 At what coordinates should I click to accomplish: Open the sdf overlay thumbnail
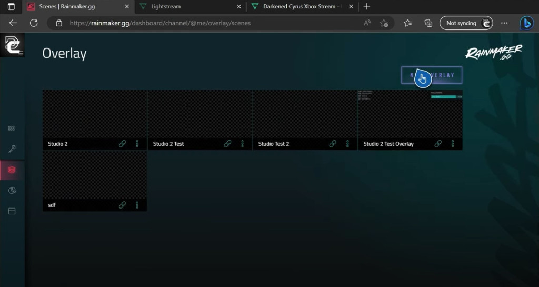click(95, 175)
